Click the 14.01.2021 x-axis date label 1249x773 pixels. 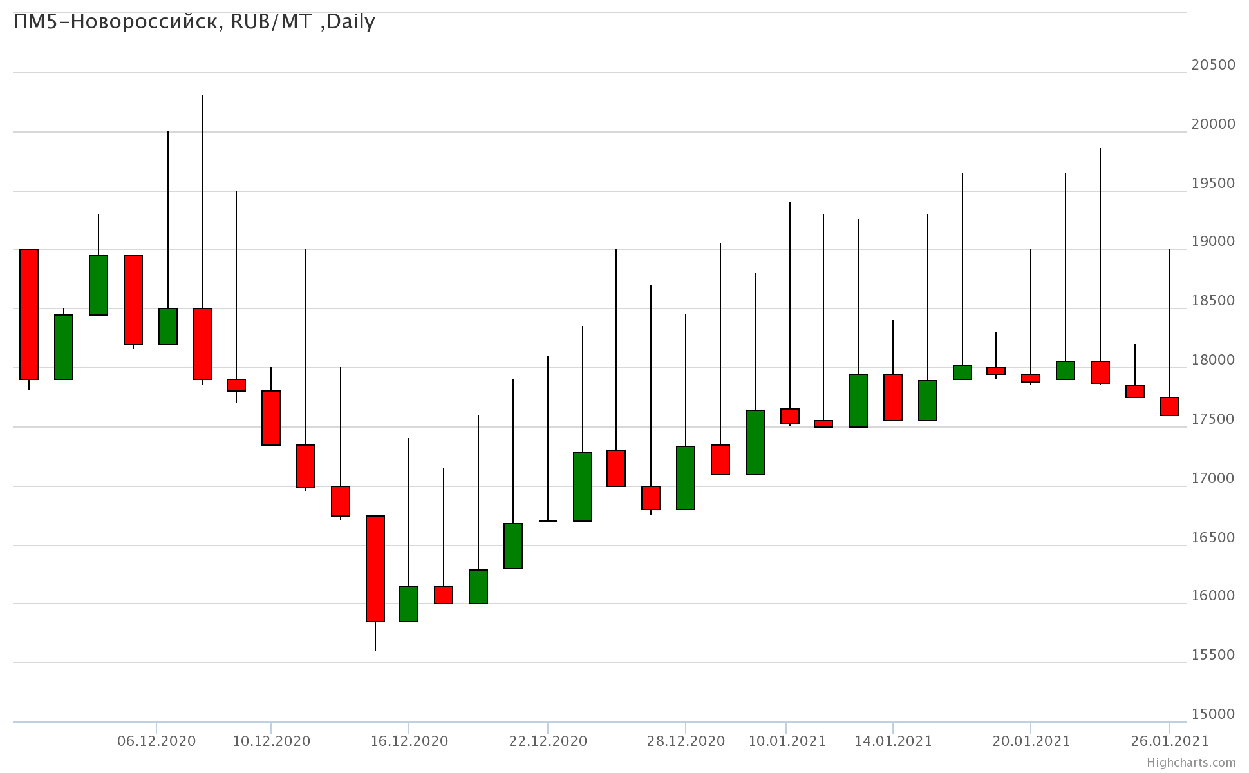click(x=893, y=741)
